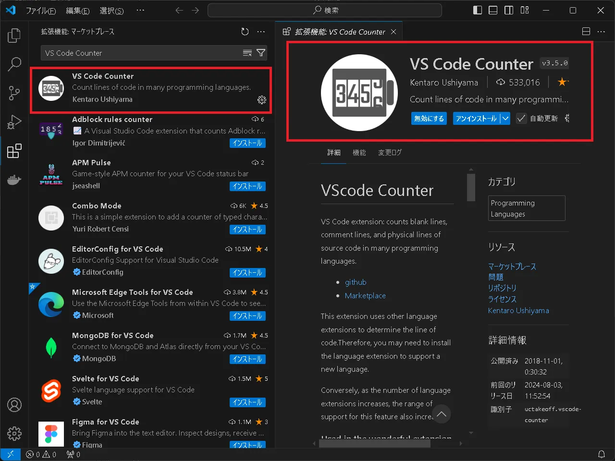Close the VS Code Counter extension tab
Screen dimensions: 615x461
point(394,32)
